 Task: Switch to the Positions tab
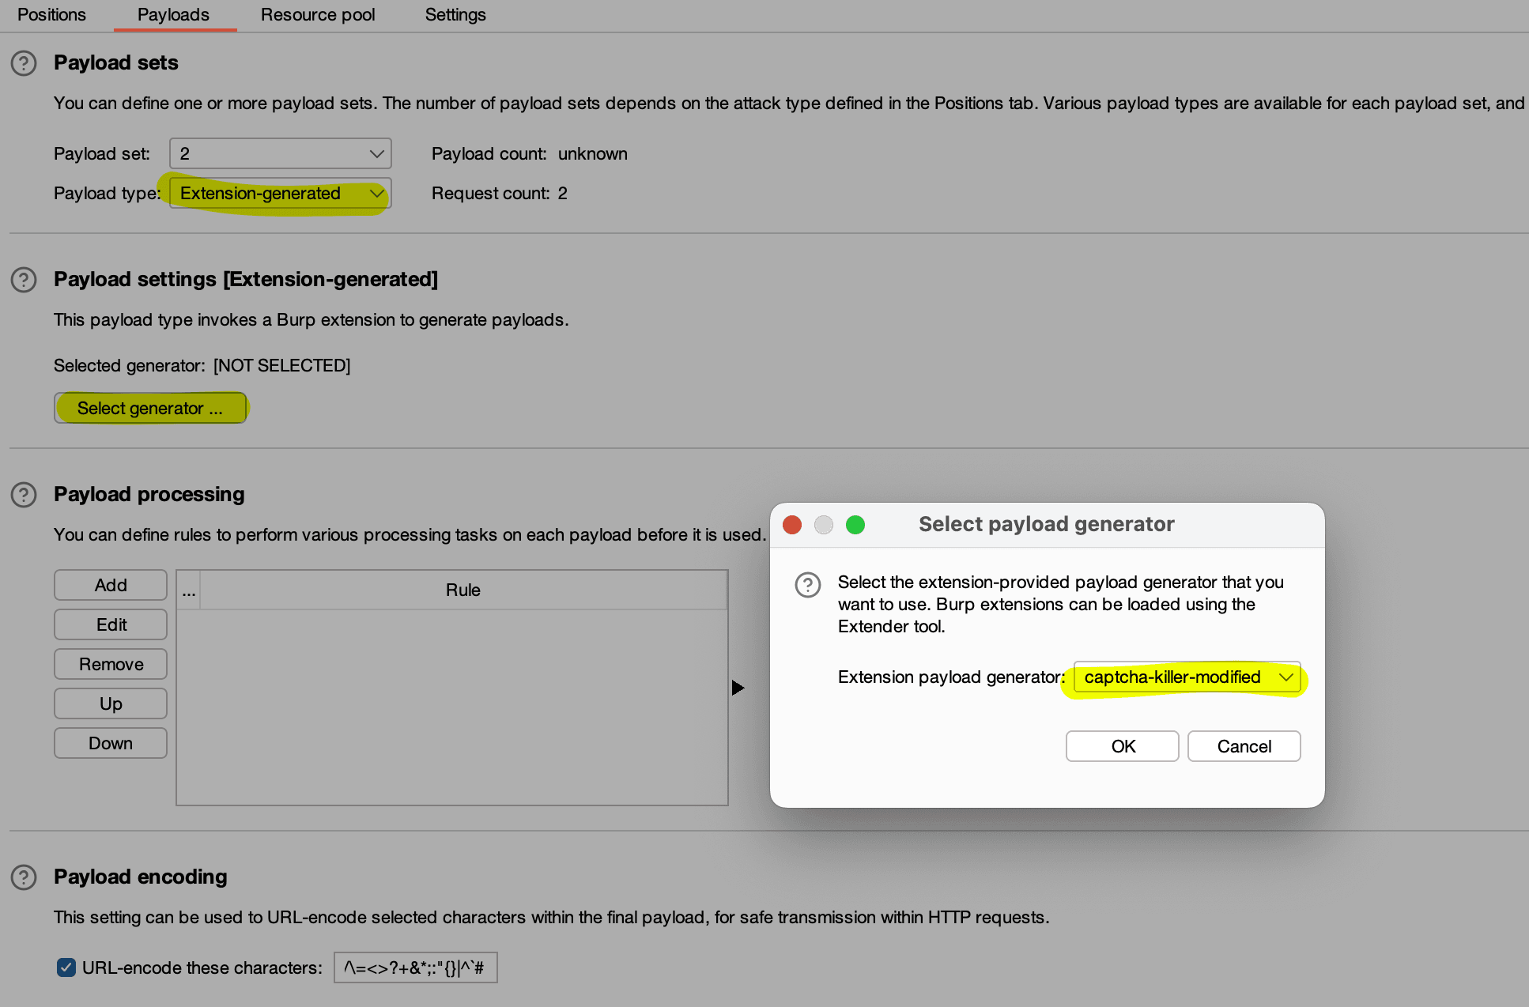(x=51, y=15)
